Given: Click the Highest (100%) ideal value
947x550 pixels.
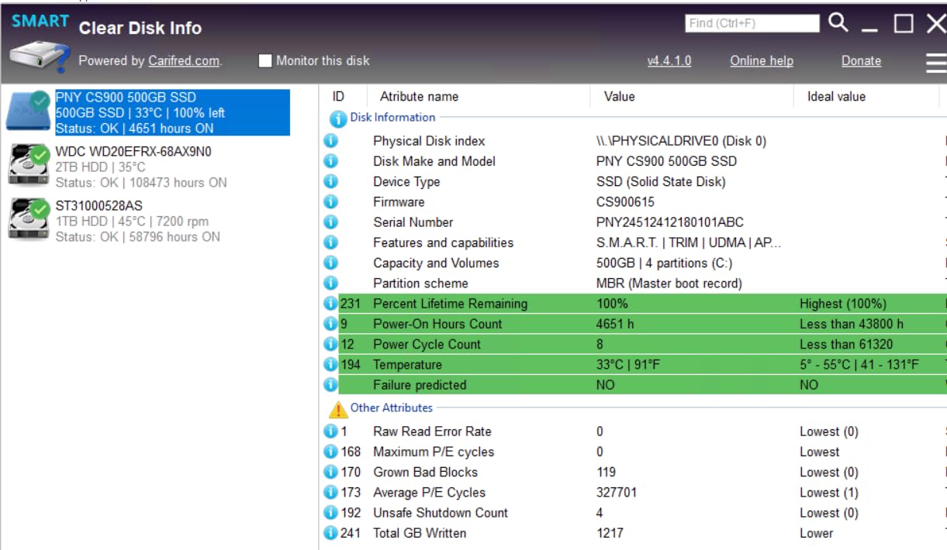Looking at the screenshot, I should point(843,304).
